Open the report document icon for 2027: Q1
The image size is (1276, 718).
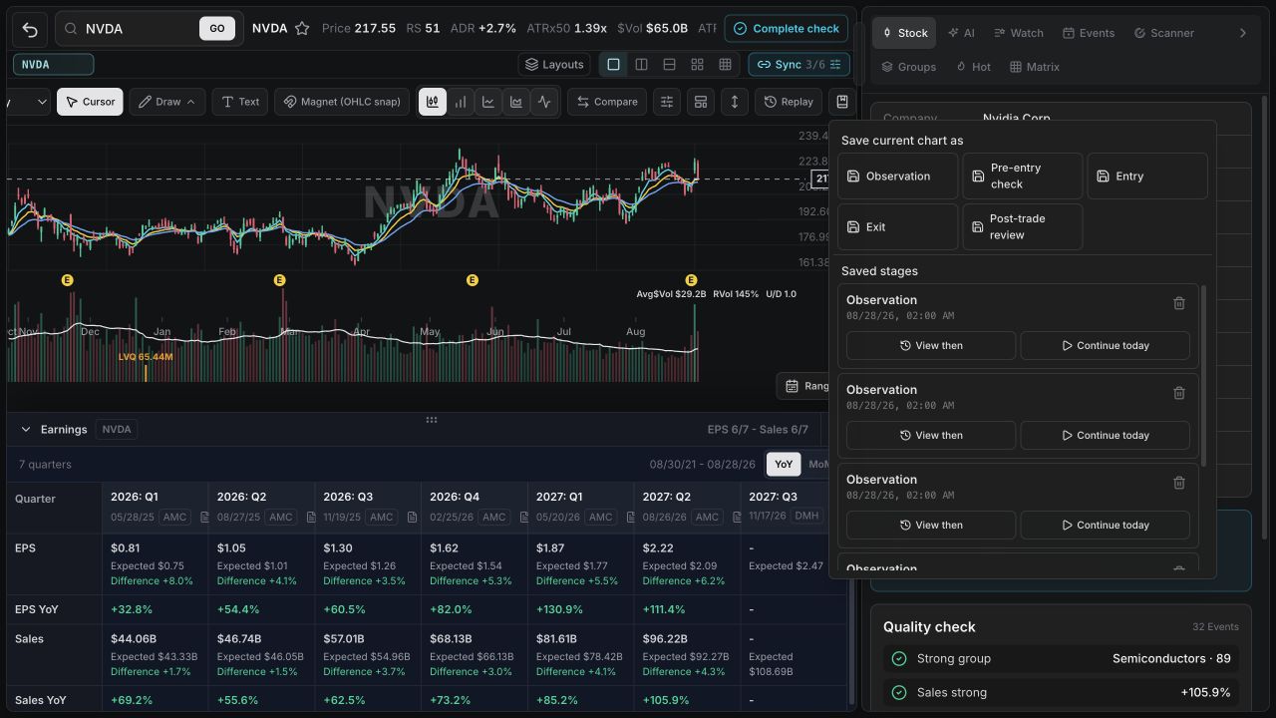coord(630,518)
